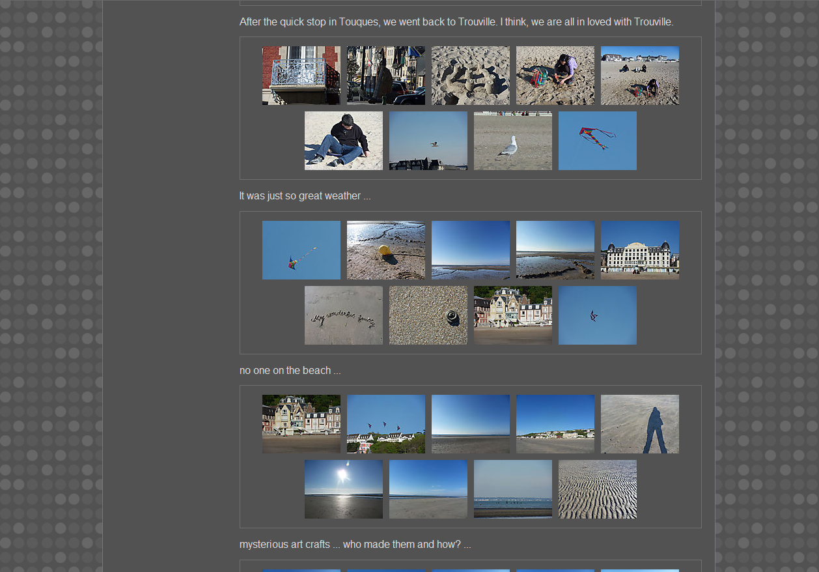Viewport: 819px width, 572px height.
Task: Open the shell on pebbly sand thumbnail
Action: pos(428,315)
